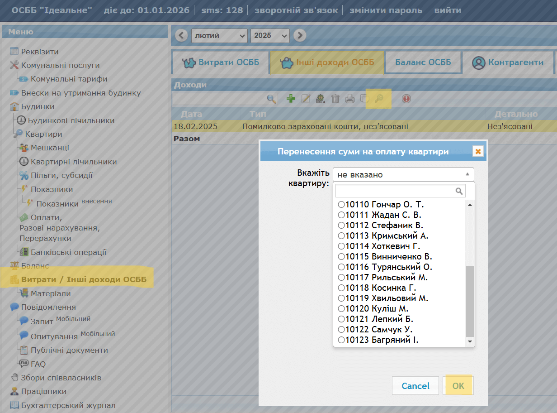Viewport: 557px width, 413px height.
Task: Select apartment 10123 Багряний І.
Action: tap(378, 340)
